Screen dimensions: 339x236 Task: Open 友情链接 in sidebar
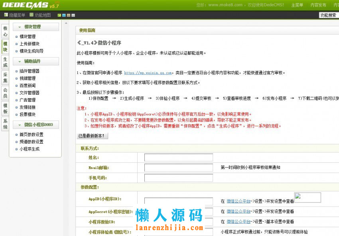[x=28, y=107]
